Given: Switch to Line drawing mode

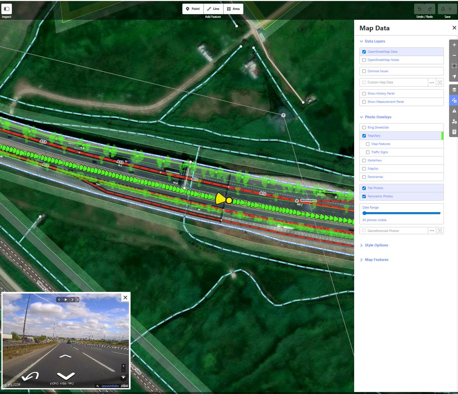Looking at the screenshot, I should click(213, 8).
